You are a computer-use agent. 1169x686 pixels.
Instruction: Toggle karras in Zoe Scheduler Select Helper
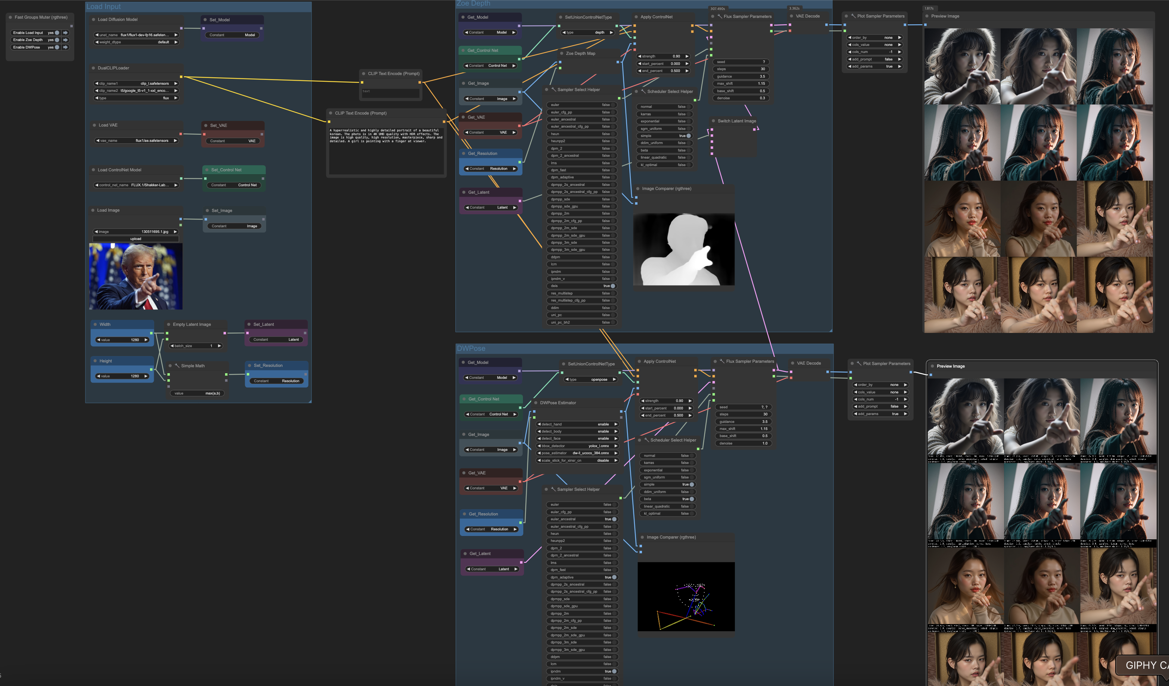(x=689, y=114)
